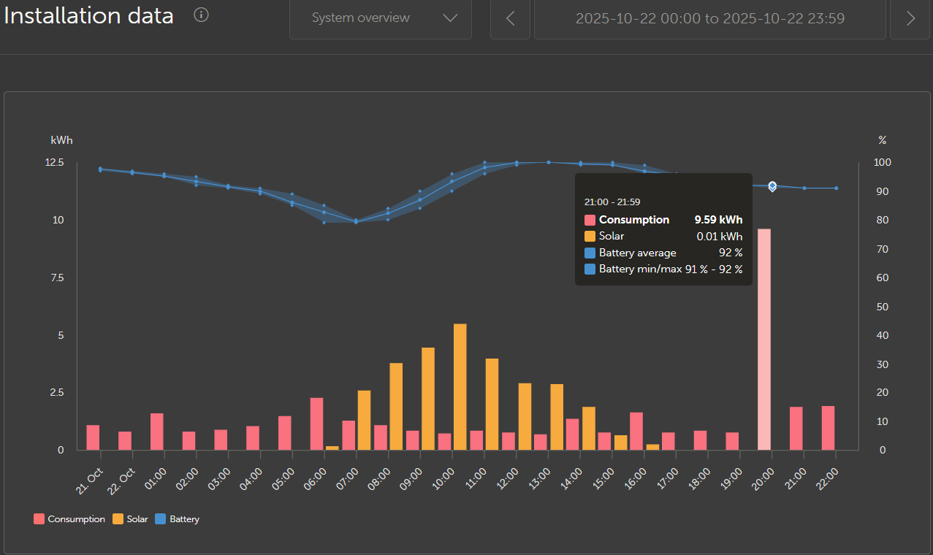Click the 9.59 kWh consumption value in tooltip

pos(718,220)
